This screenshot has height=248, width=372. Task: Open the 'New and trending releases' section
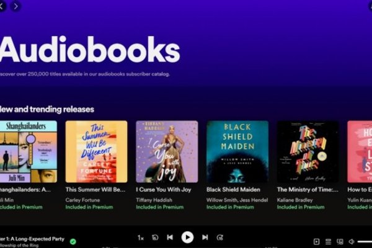[x=46, y=109]
